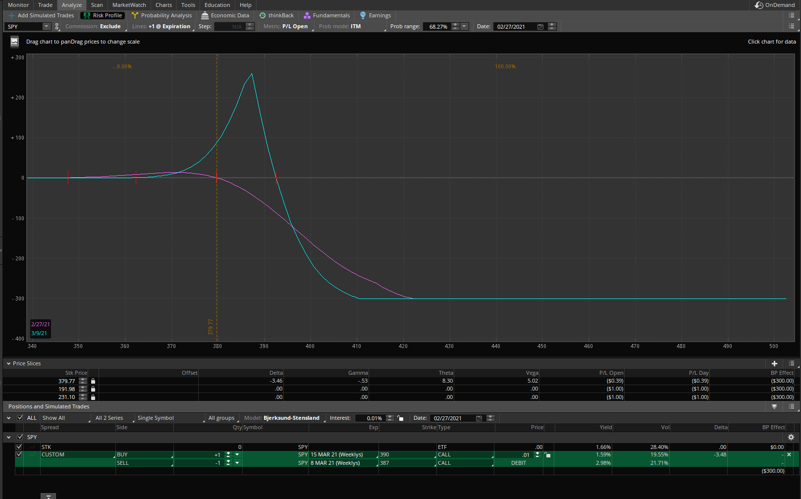The height and width of the screenshot is (499, 801).
Task: Toggle the SPY group checkbox
Action: click(x=20, y=437)
